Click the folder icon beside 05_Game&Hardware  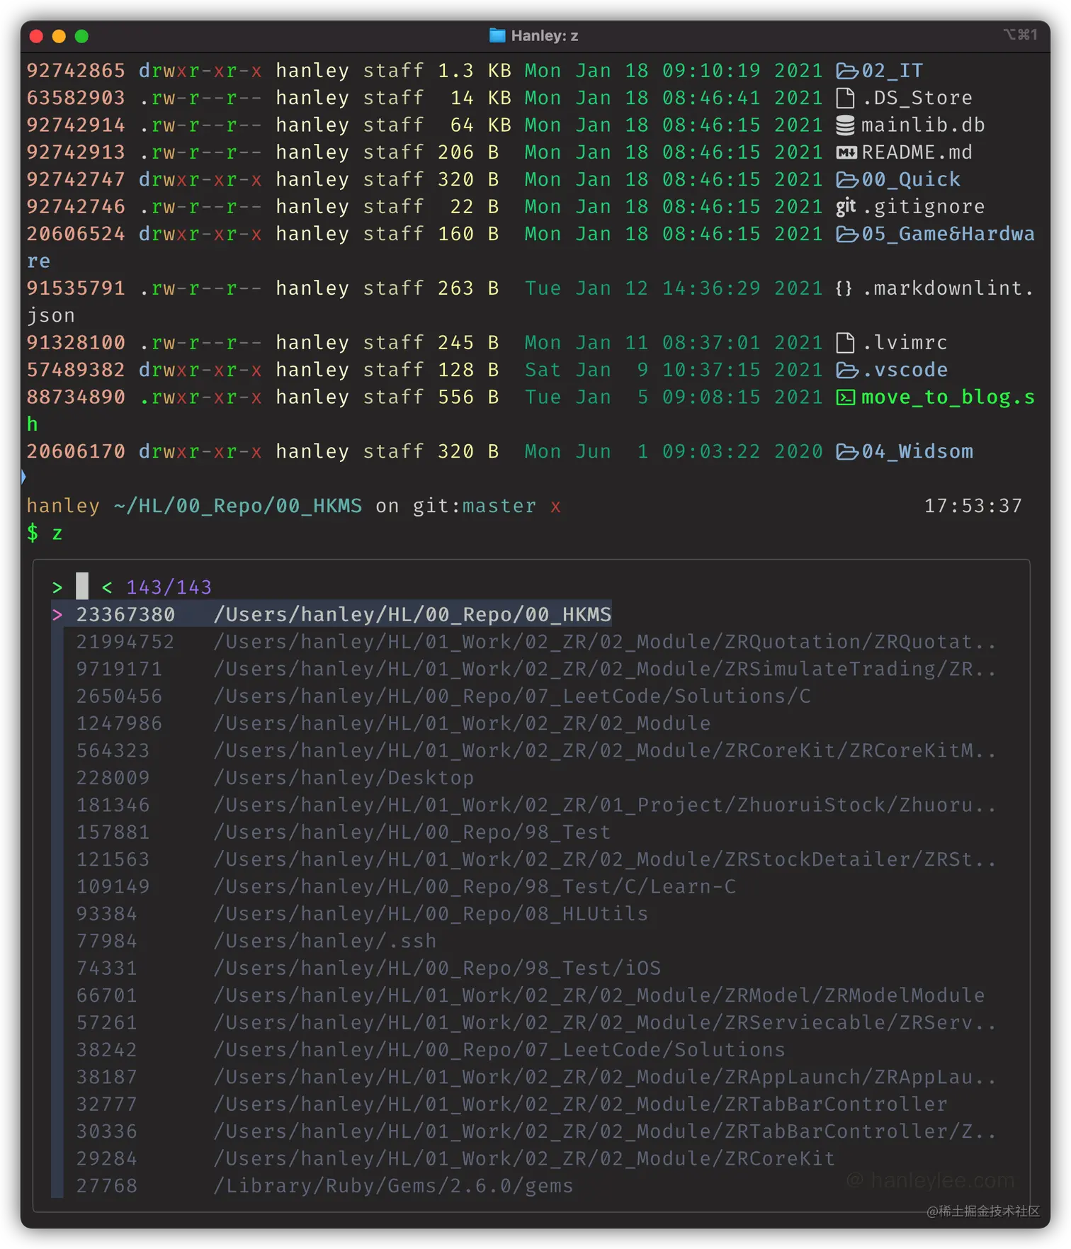[847, 234]
